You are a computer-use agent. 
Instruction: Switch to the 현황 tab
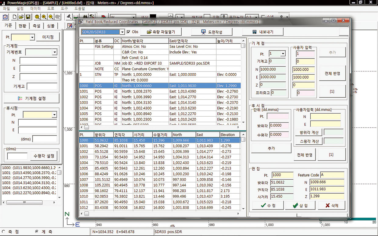pos(23,26)
